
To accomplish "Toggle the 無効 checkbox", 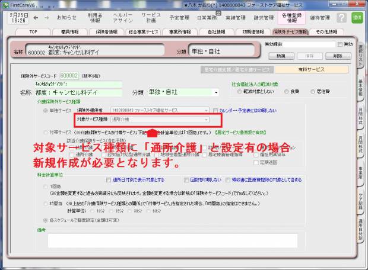I will pos(340,44).
